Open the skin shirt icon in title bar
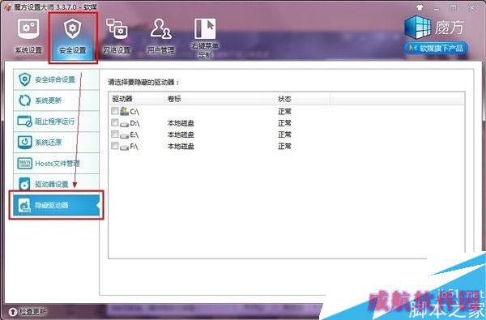This screenshot has height=320, width=486. pyautogui.click(x=420, y=8)
